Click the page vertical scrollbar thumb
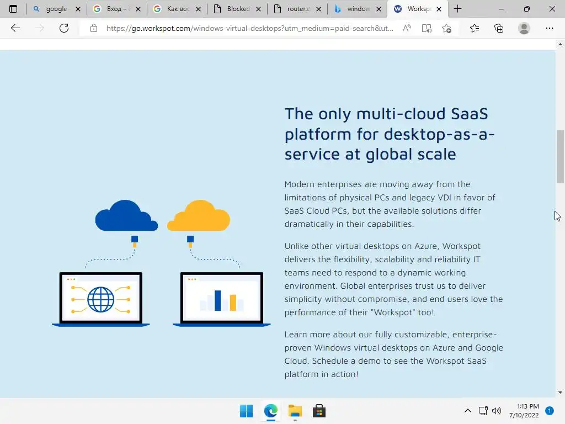 (560, 156)
